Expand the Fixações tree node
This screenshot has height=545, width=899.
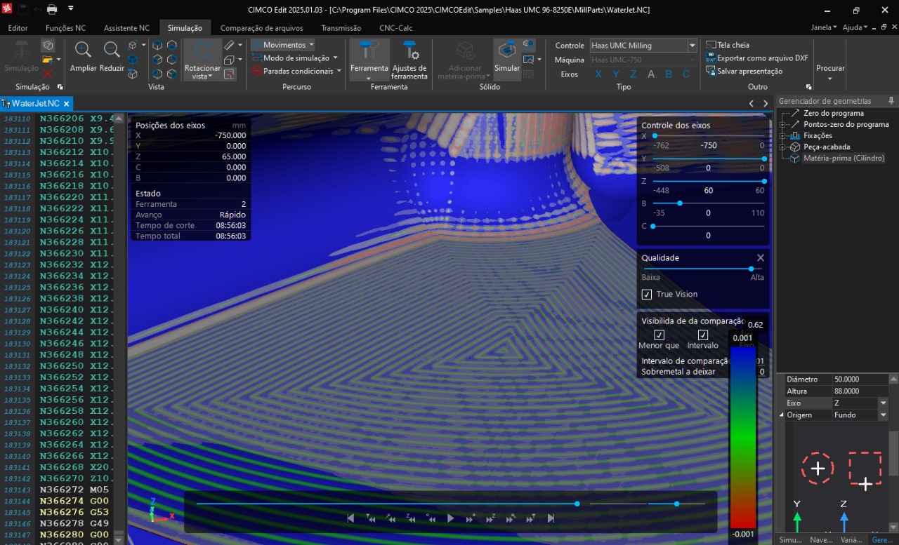(782, 136)
